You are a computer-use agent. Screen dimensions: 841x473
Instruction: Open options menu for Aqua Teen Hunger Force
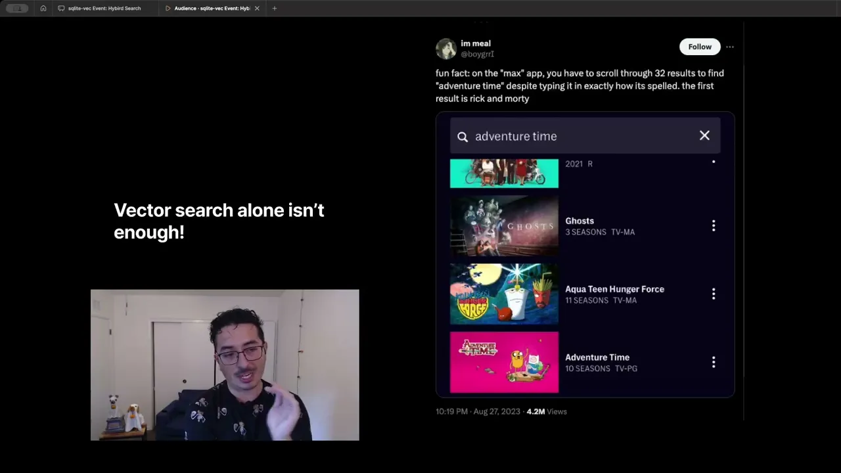(714, 294)
